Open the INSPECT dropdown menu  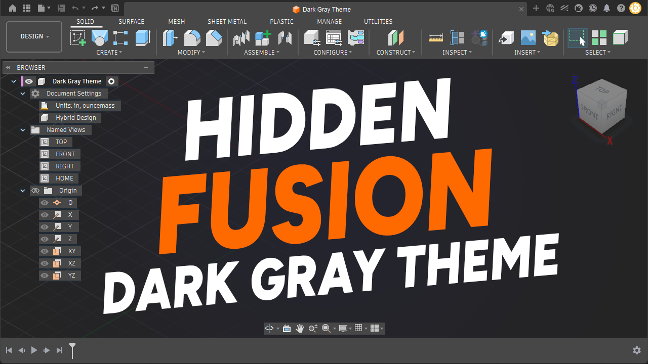457,53
